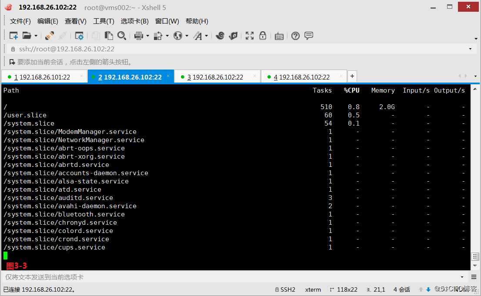Viewport: 481px width, 296px height.
Task: Click the copy toolbar icon
Action: click(95, 36)
